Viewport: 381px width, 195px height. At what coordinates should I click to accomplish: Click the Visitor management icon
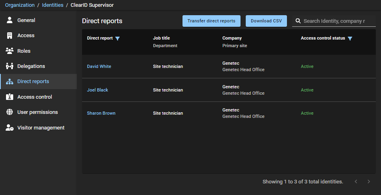click(10, 128)
